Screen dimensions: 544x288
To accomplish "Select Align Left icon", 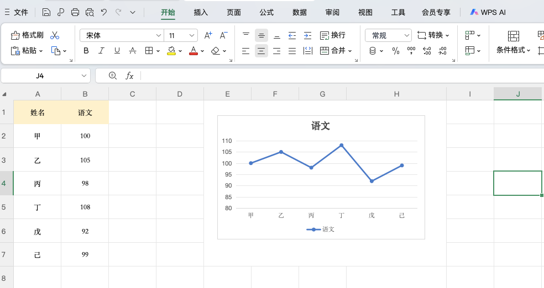I will click(245, 51).
